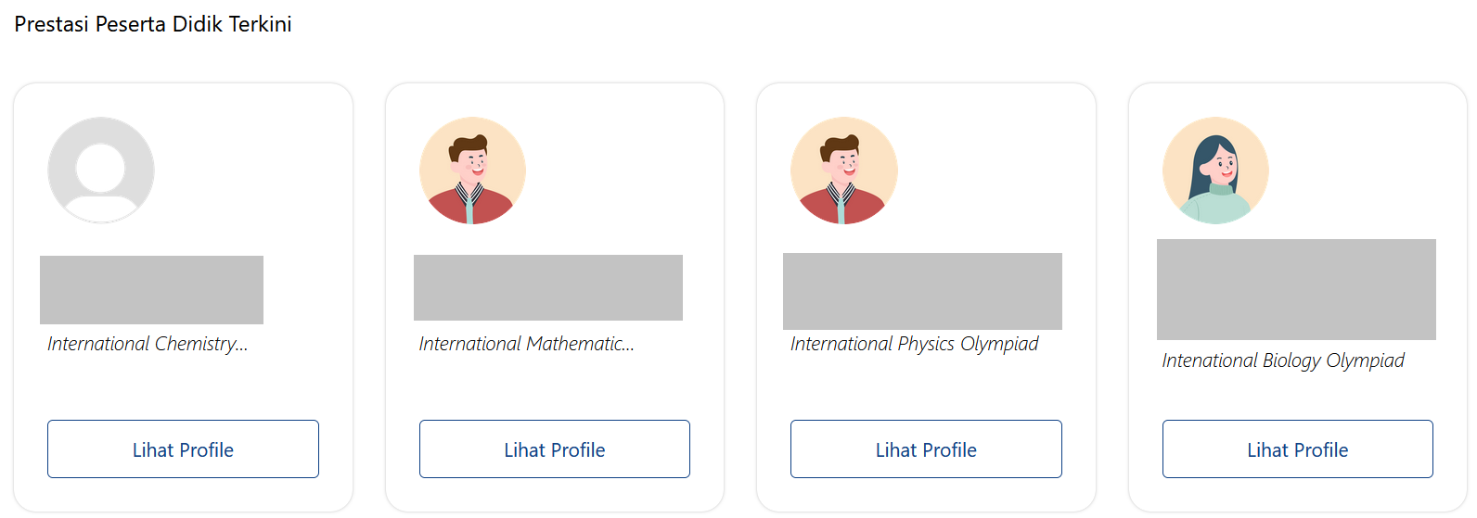Screen dimensions: 1477x518
Task: Click the 'Prestasi Peserta Didik Terkini' heading
Action: [x=153, y=24]
